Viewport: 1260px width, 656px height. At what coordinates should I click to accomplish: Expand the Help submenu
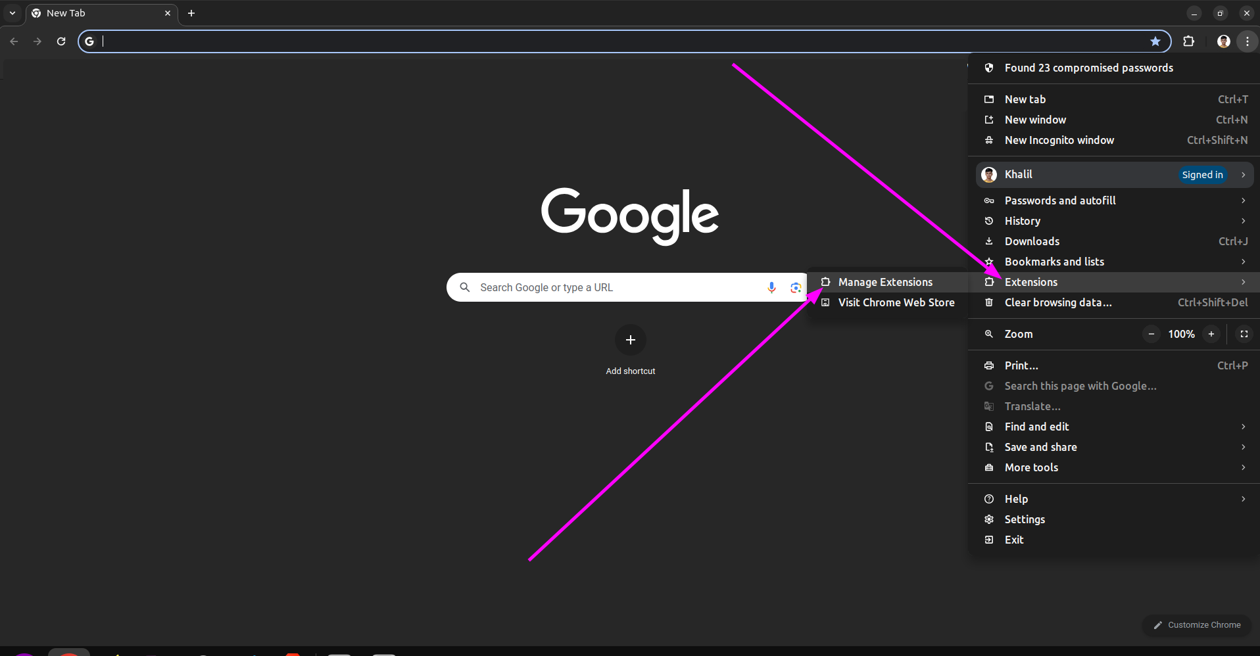pos(1114,499)
